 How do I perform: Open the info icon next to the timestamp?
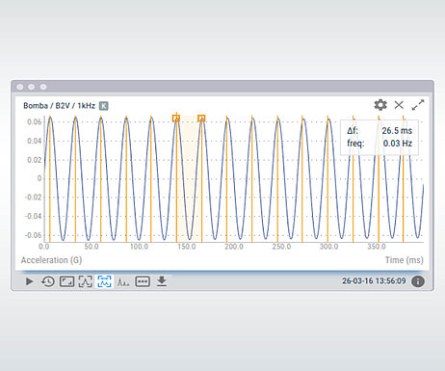point(418,281)
